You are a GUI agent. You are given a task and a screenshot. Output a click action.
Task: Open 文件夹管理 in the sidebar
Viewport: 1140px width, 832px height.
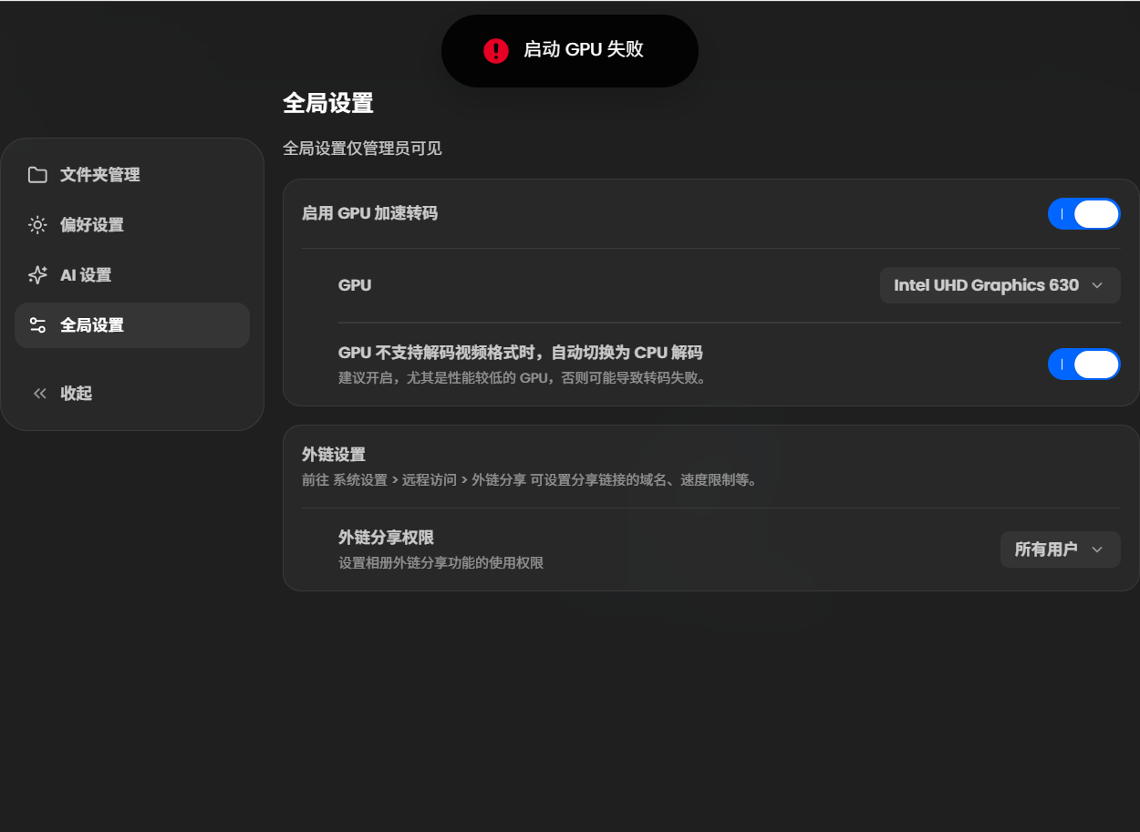(x=132, y=175)
